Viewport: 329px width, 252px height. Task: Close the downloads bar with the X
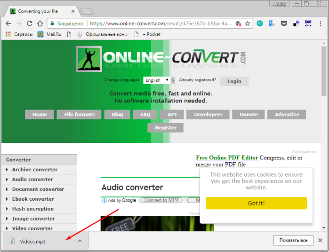[320, 240]
